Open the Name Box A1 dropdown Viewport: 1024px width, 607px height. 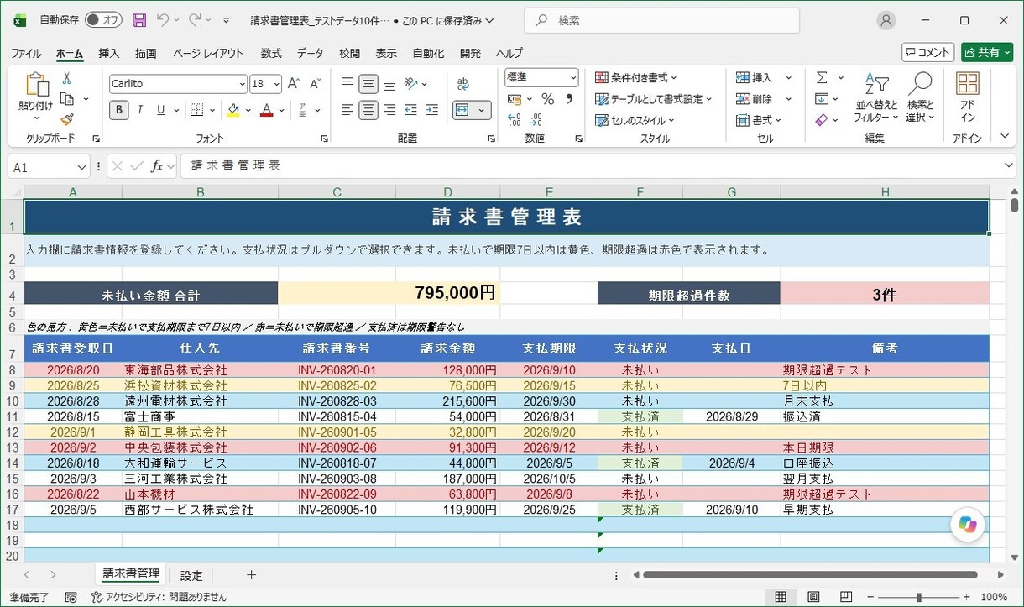pos(82,167)
